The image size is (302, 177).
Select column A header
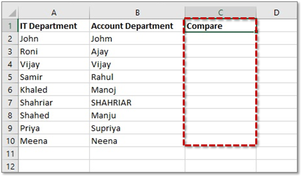54,13
